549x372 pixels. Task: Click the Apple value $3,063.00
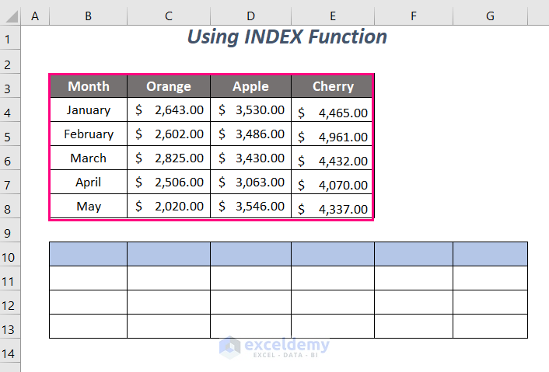[250, 183]
